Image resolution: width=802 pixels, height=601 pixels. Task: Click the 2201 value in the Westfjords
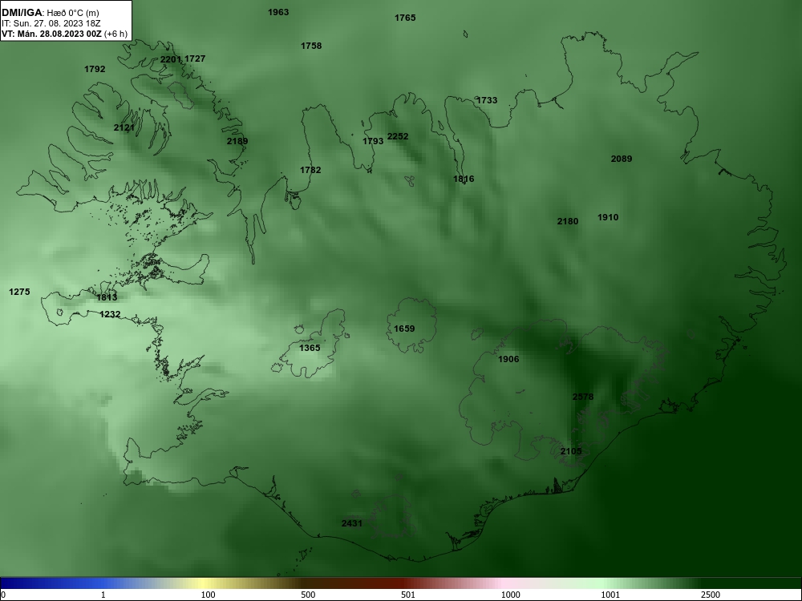170,59
